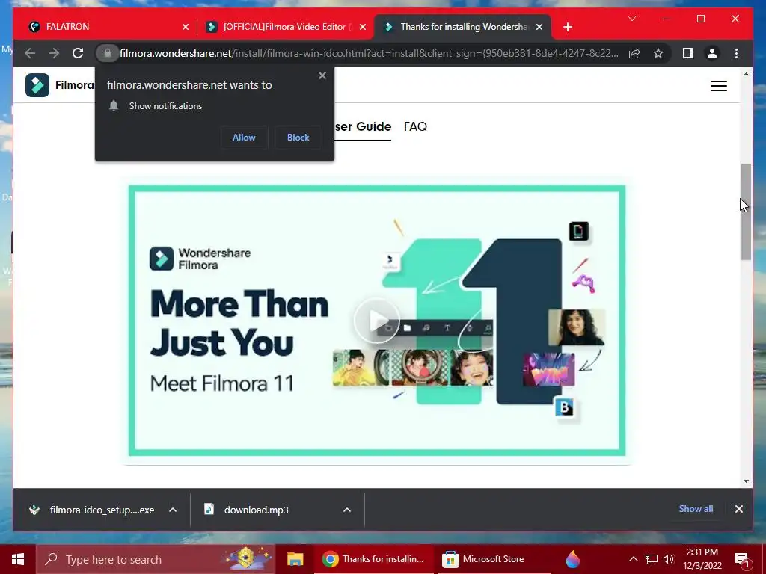Block notifications from filmora.wondershare.net
766x574 pixels.
tap(298, 138)
